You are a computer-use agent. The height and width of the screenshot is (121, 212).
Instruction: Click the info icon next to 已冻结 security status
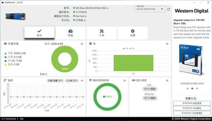(85, 20)
